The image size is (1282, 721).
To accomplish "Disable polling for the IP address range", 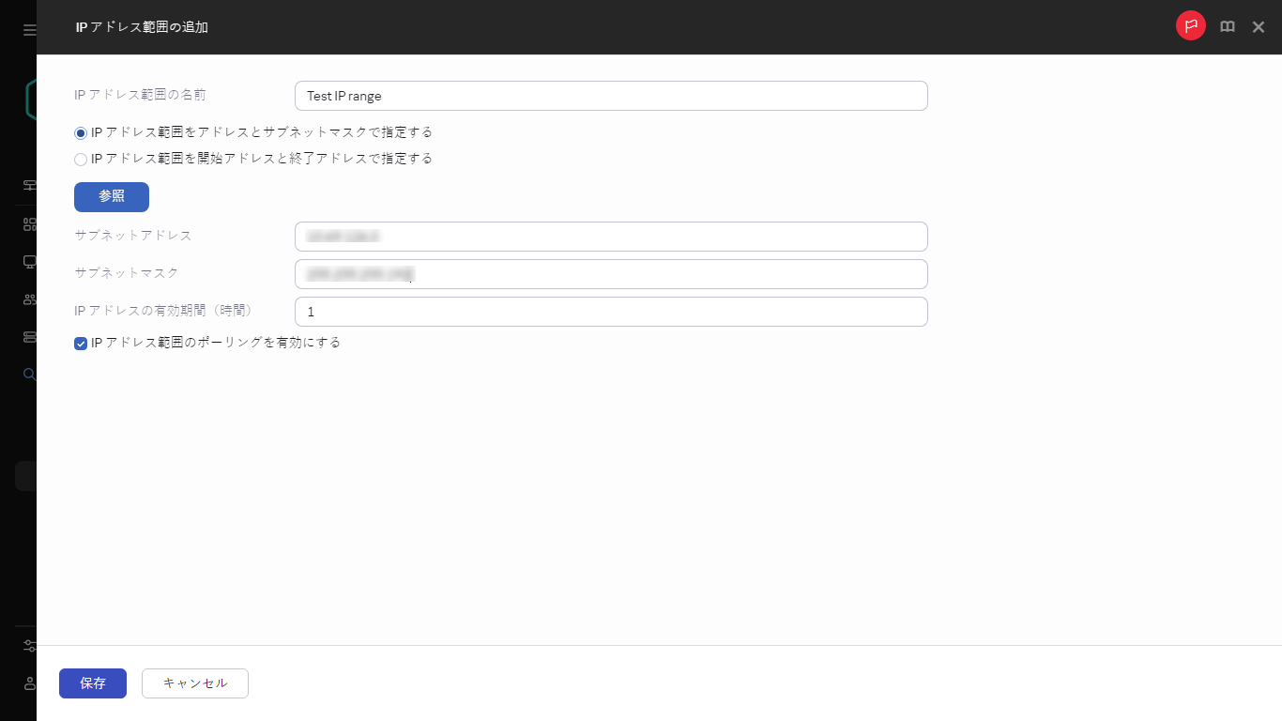I will (81, 344).
